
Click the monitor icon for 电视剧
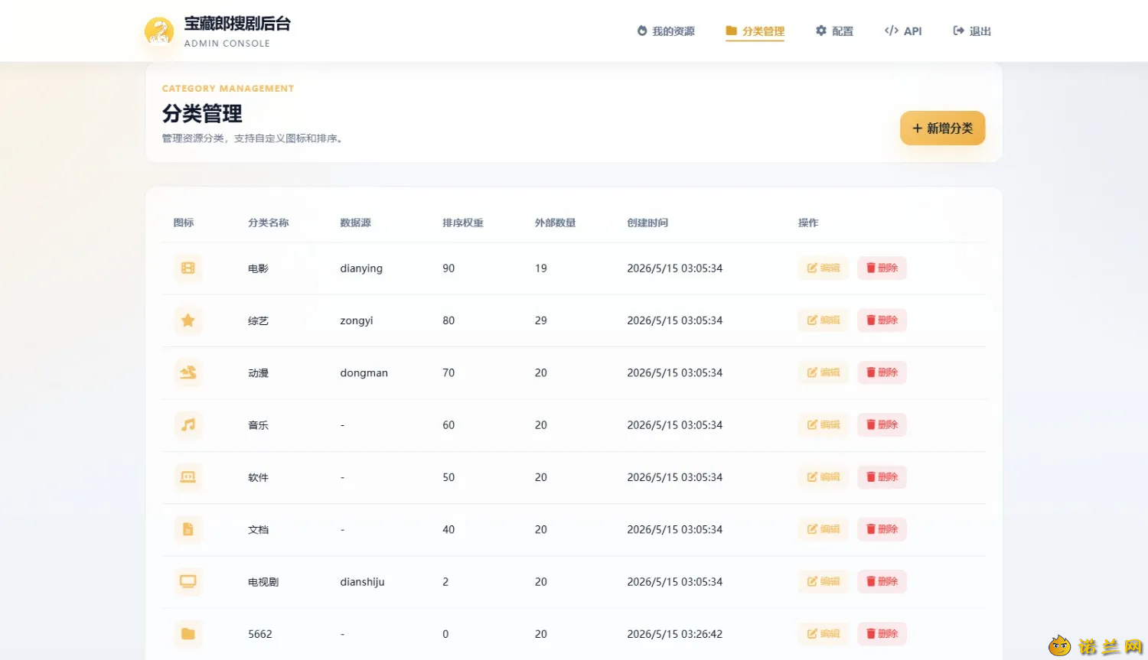[x=188, y=582]
